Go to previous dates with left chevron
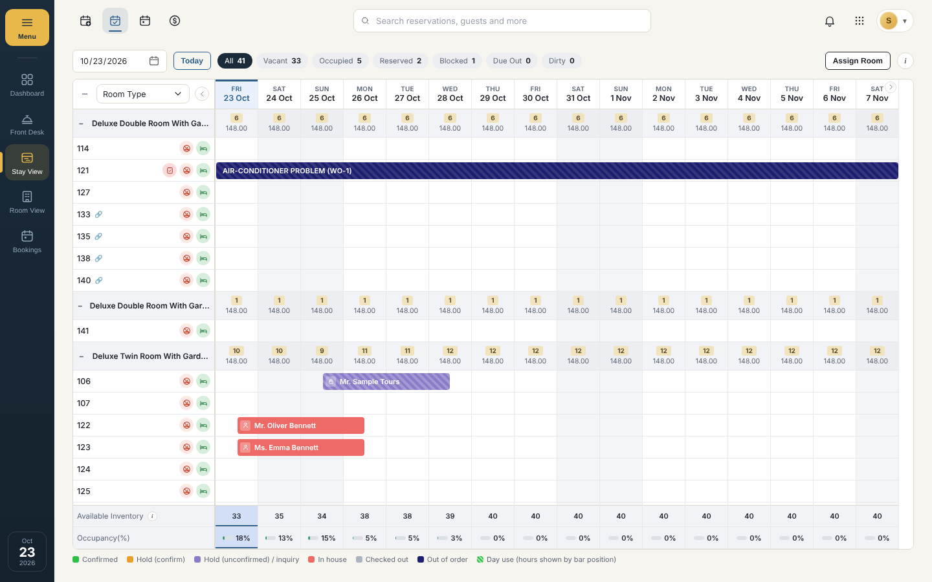 (x=202, y=94)
